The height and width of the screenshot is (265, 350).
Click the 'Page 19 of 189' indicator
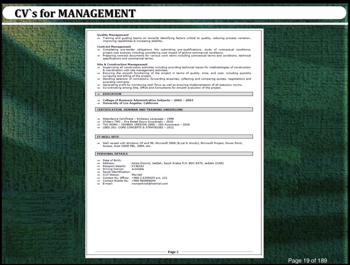307,261
